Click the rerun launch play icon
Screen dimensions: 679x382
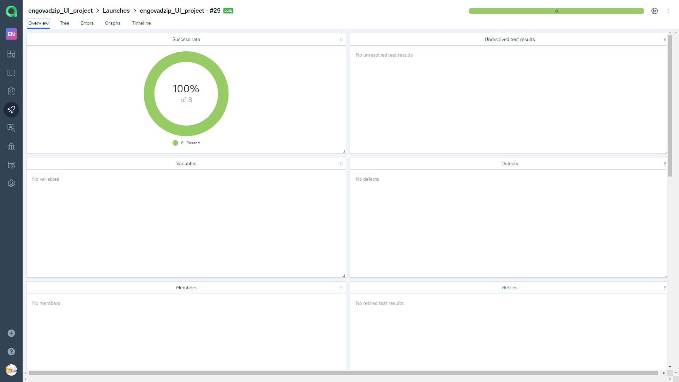[655, 11]
